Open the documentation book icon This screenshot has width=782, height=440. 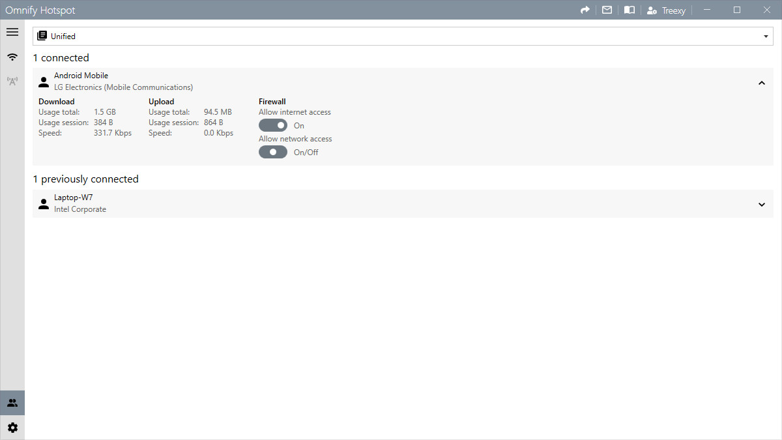629,10
